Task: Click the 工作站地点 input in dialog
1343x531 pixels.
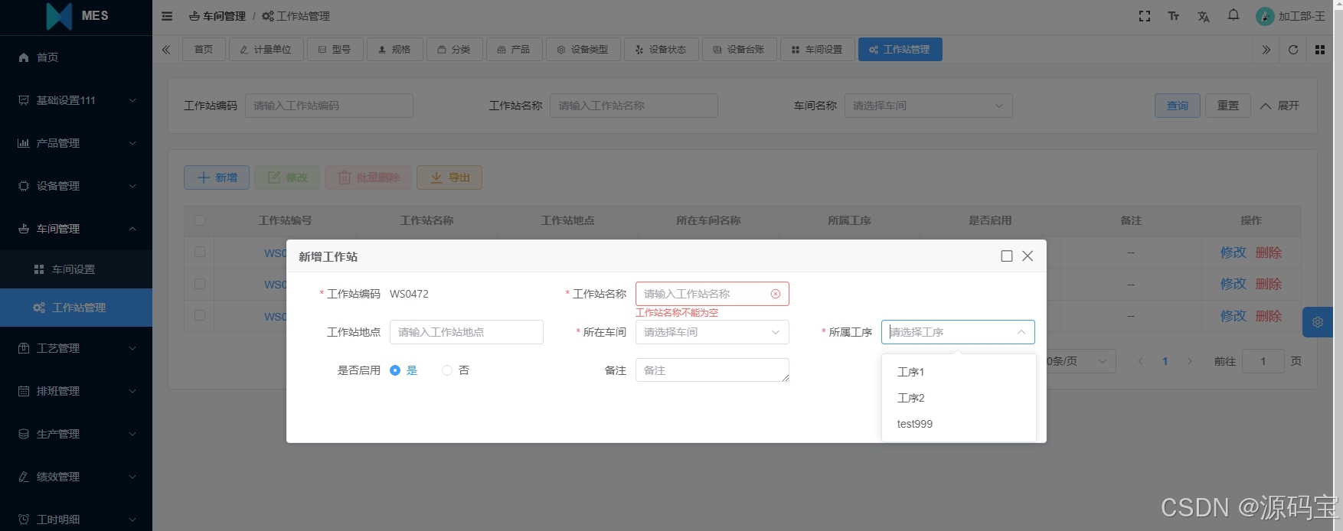Action: click(x=466, y=332)
